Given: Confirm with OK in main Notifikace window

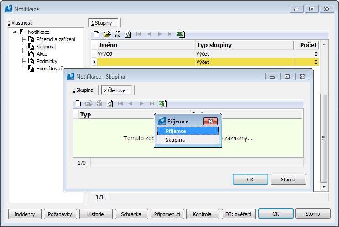Looking at the screenshot, I should (276, 214).
